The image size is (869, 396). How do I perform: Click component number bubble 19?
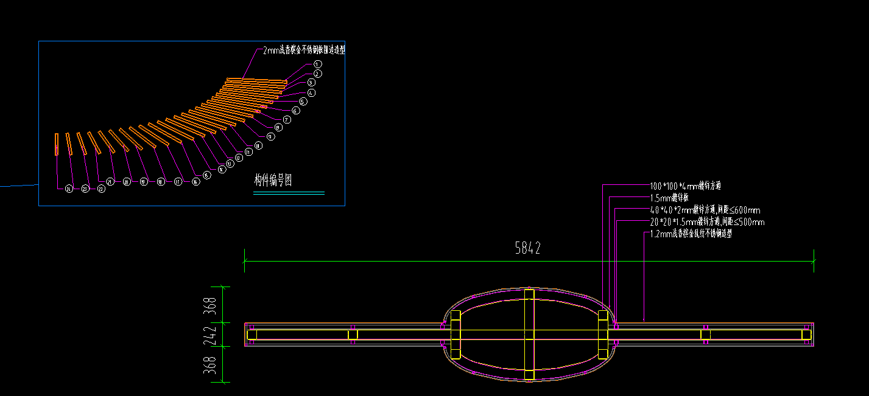144,181
